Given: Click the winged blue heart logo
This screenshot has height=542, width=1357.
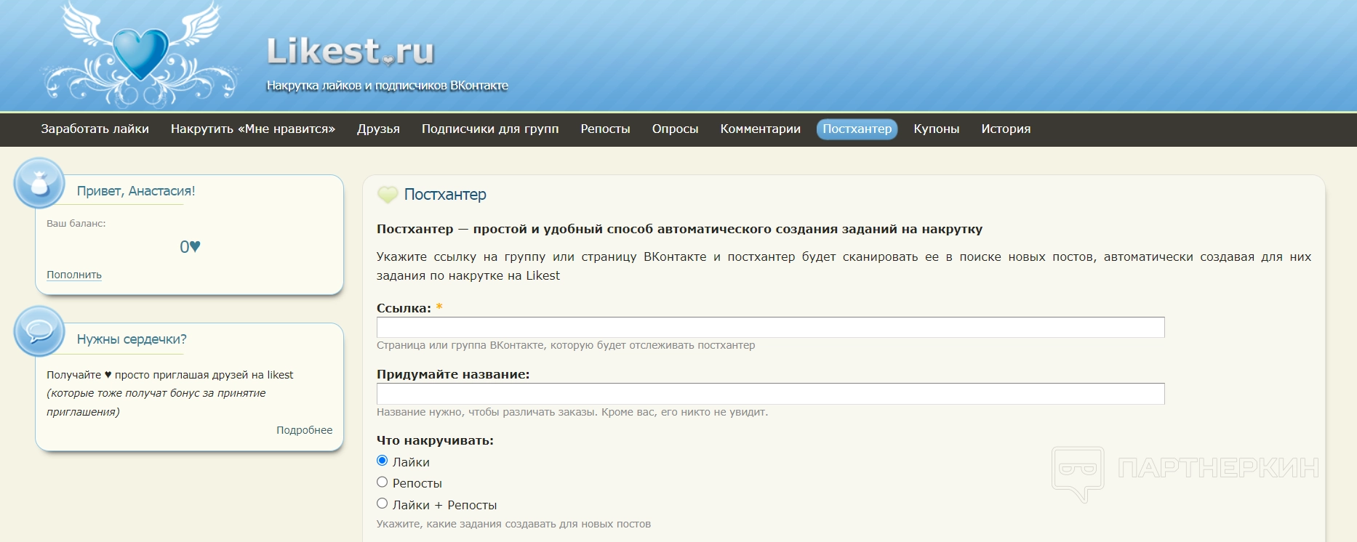Looking at the screenshot, I should tap(141, 54).
